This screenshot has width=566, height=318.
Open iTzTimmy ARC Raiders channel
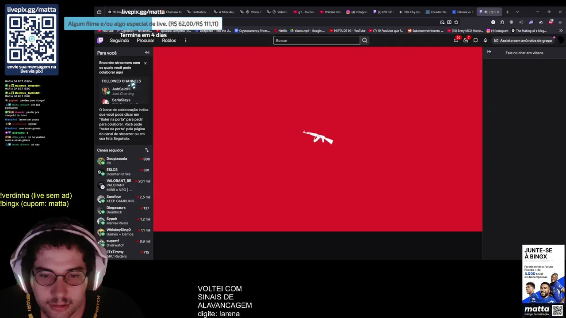click(124, 254)
